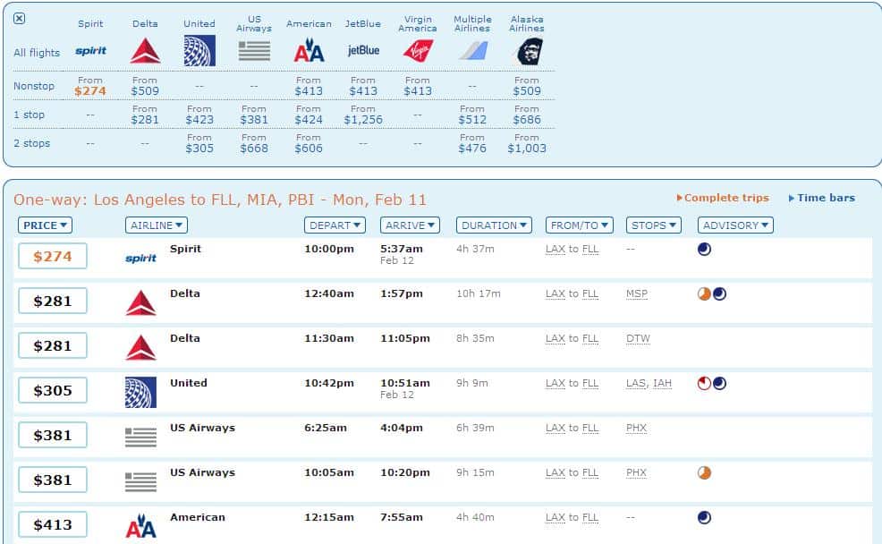The image size is (882, 544).
Task: Click the moon advisory icon on United flight
Action: coord(719,383)
